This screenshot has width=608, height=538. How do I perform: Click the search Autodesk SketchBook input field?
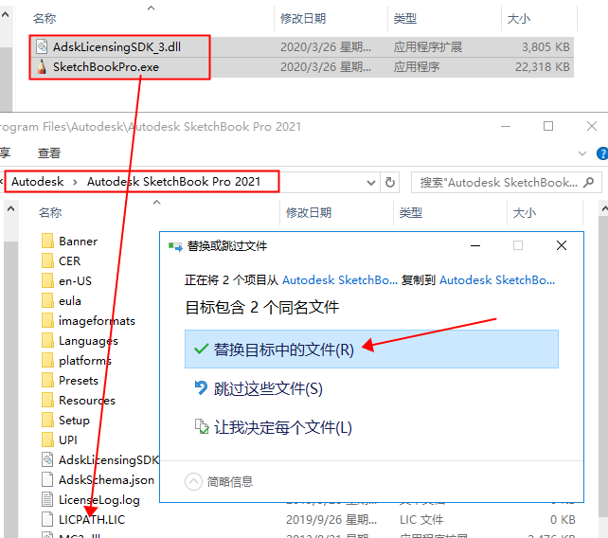tap(502, 182)
